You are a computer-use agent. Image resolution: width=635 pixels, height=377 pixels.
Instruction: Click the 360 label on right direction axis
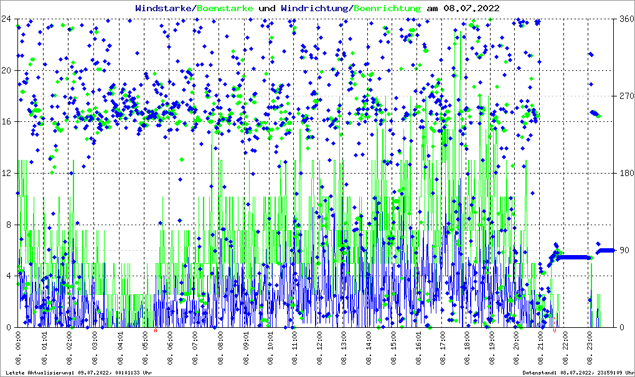[x=625, y=19]
